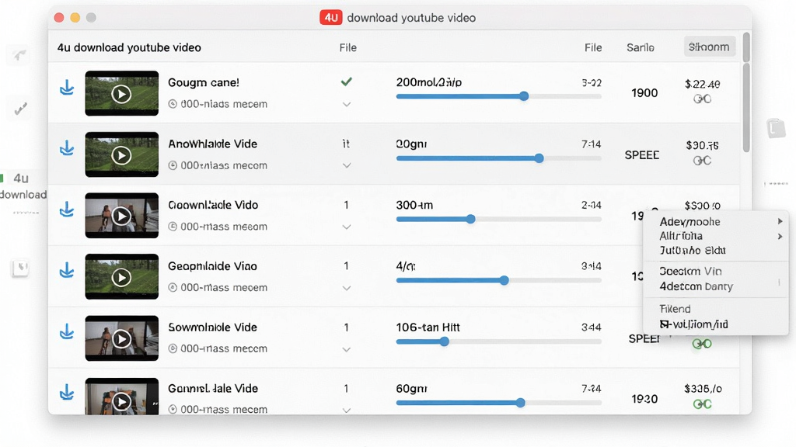Click clock icon under Goownlade Vido

[173, 227]
